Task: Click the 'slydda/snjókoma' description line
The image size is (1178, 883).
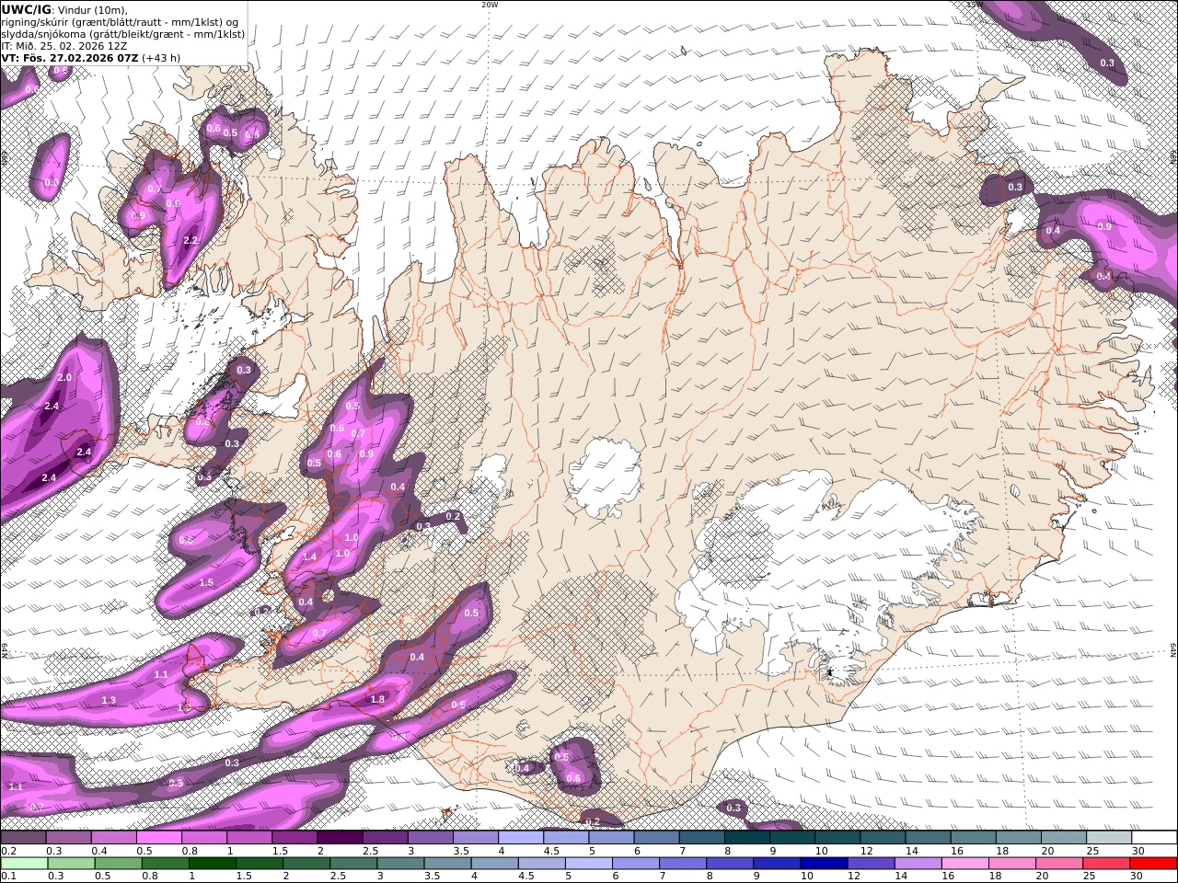Action: 122,34
